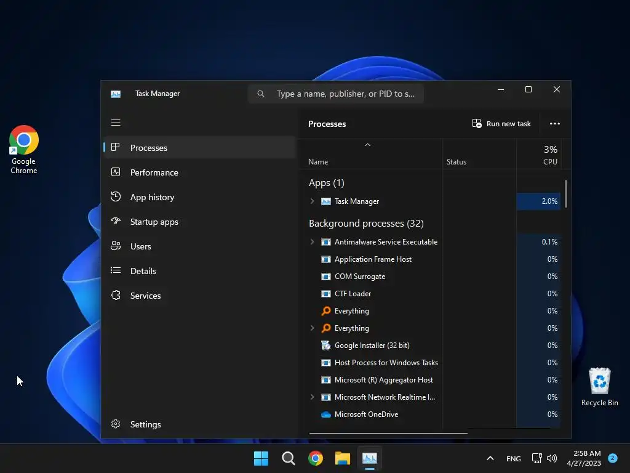Launch Chrome from the taskbar
Screen dimensions: 630x473
pos(316,458)
